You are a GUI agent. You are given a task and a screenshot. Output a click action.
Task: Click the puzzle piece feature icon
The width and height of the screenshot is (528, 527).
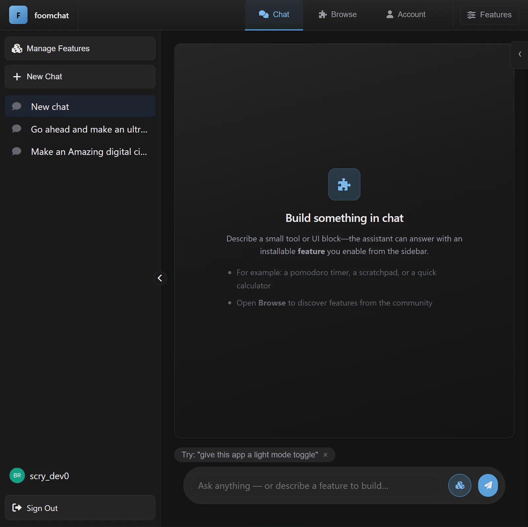click(x=344, y=184)
